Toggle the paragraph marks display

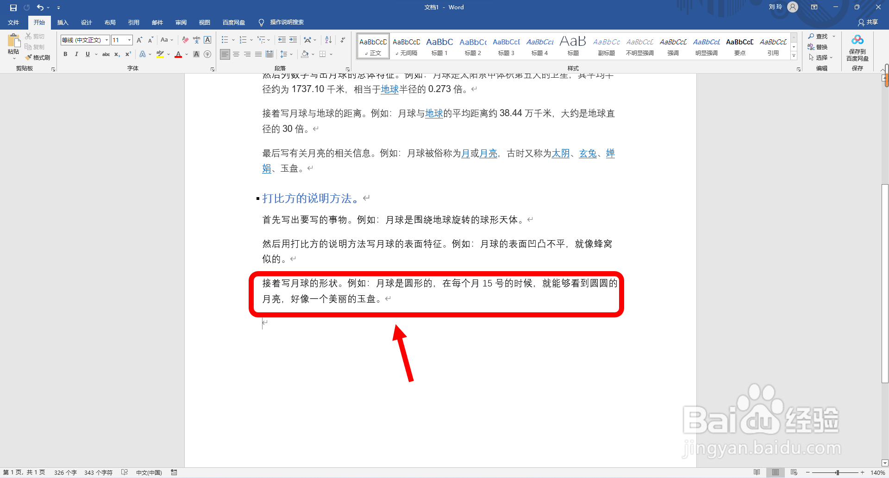click(x=343, y=40)
